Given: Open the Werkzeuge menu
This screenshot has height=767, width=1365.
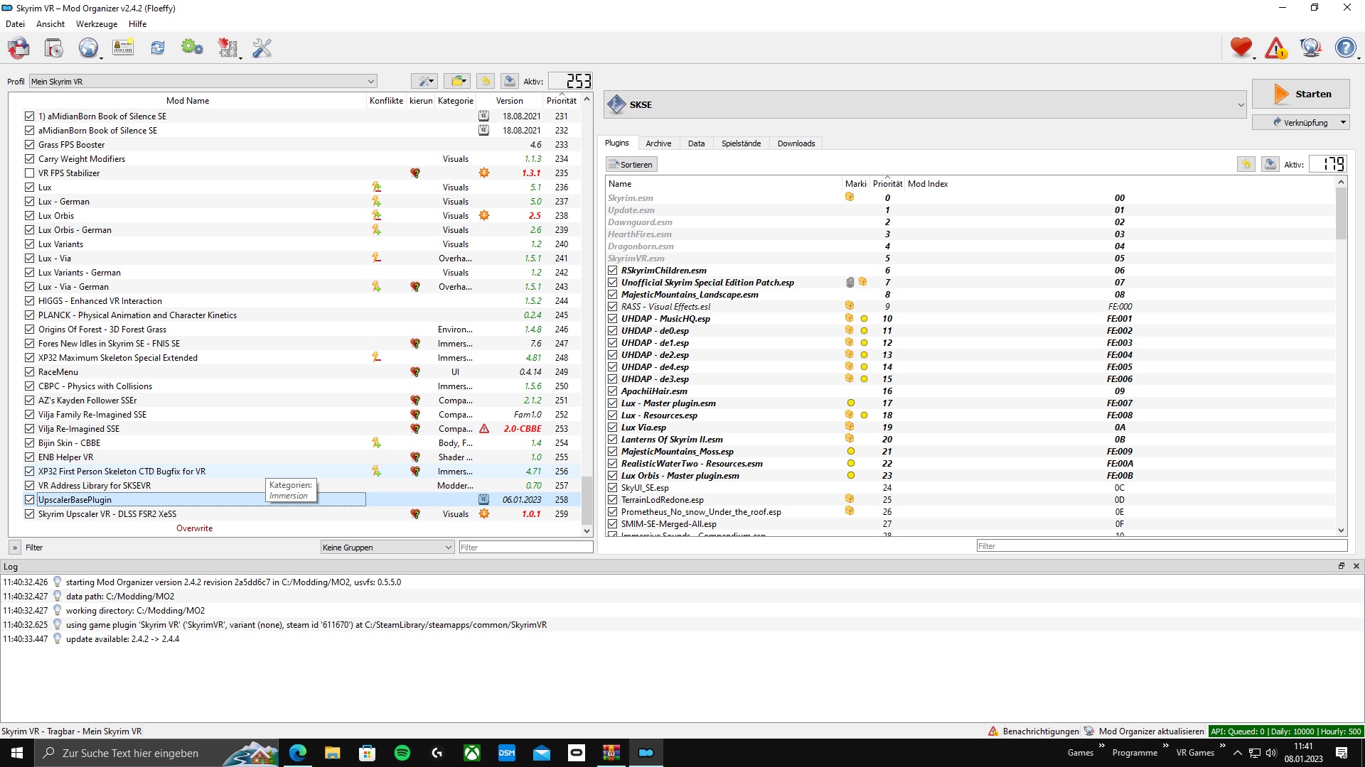Looking at the screenshot, I should (x=97, y=24).
